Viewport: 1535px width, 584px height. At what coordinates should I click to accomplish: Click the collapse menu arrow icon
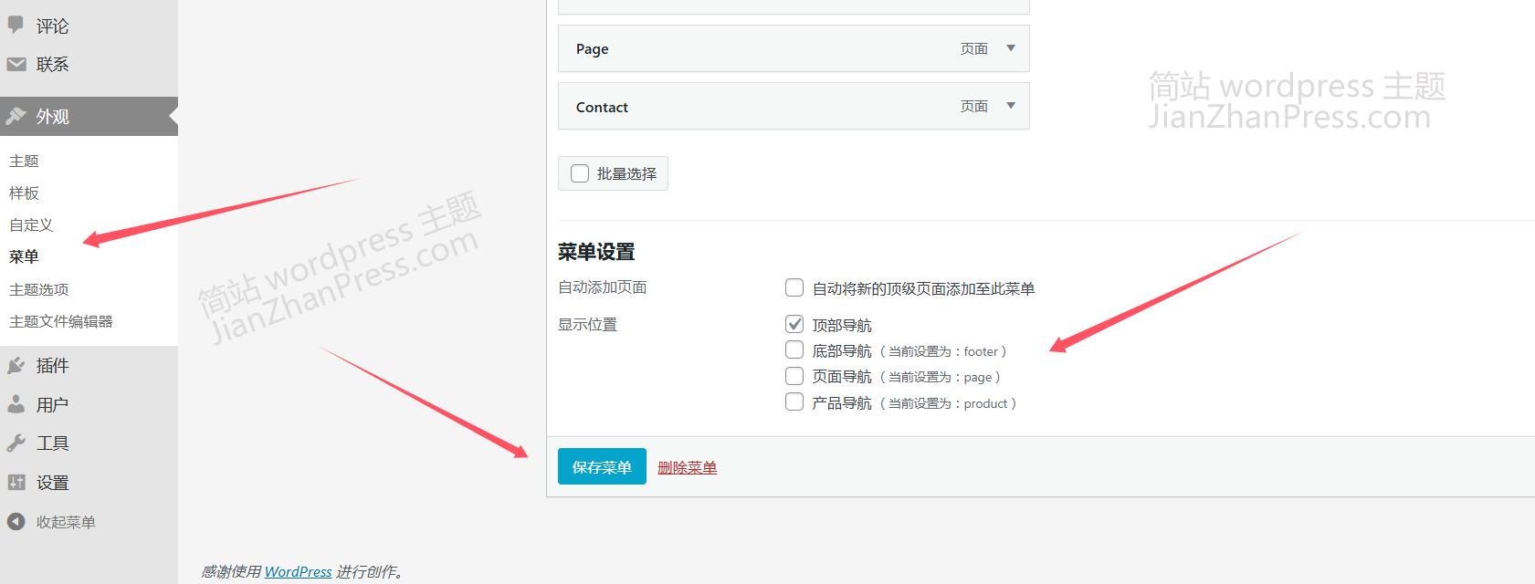(x=16, y=521)
